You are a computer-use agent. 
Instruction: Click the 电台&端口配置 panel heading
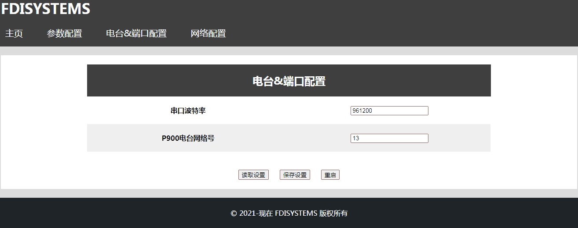[x=289, y=81]
